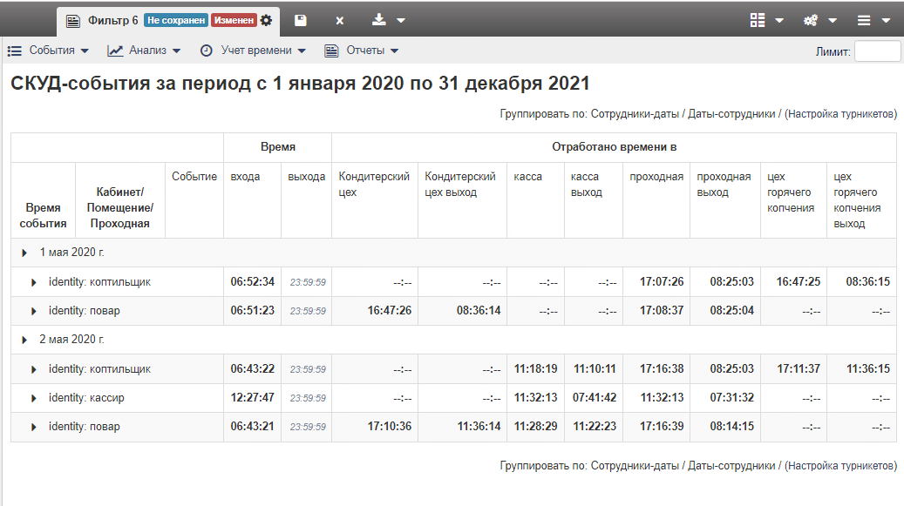The width and height of the screenshot is (904, 506).
Task: Group by Даты-сотрудники in top links
Action: pyautogui.click(x=731, y=114)
